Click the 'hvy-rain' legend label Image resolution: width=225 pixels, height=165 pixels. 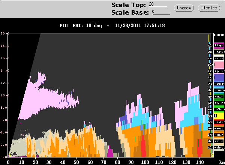[x=216, y=122]
